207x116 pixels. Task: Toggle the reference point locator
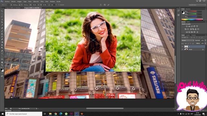pyautogui.click(x=9, y=5)
